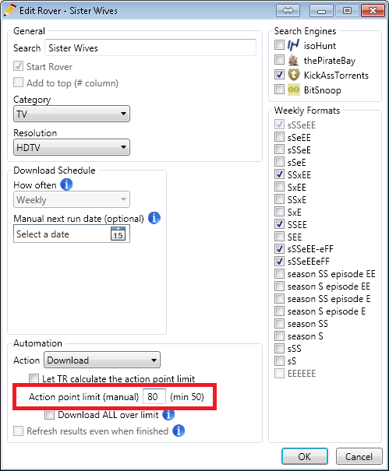Check the sSS weekly format
The image size is (389, 471).
[x=279, y=349]
